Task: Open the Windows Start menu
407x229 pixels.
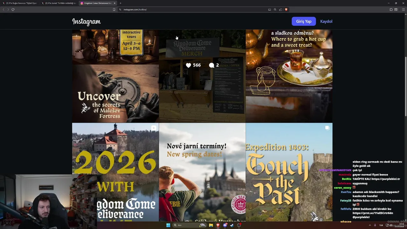Action: (x=168, y=225)
